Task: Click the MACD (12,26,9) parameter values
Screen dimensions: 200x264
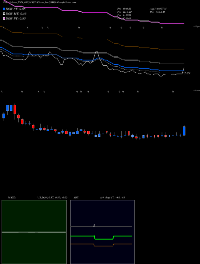Action: [52, 198]
